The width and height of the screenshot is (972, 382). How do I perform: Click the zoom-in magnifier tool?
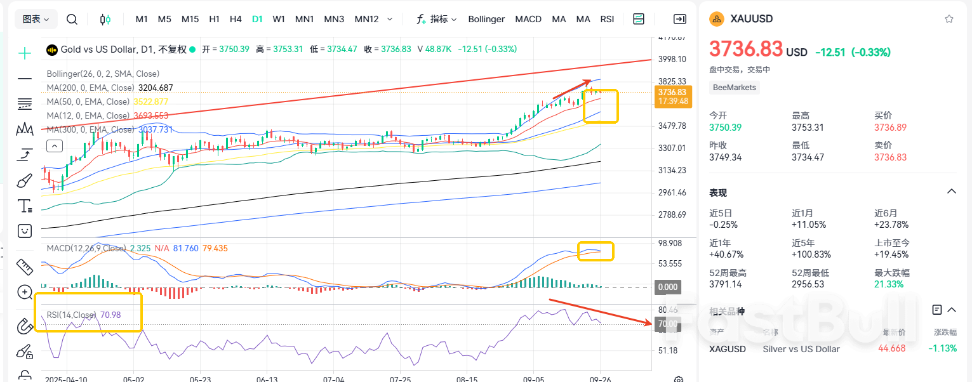click(25, 293)
